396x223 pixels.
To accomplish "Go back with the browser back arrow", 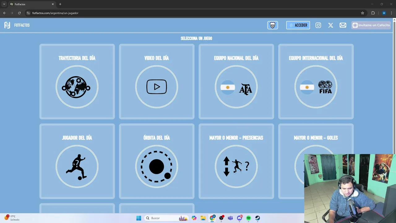I will point(4,13).
